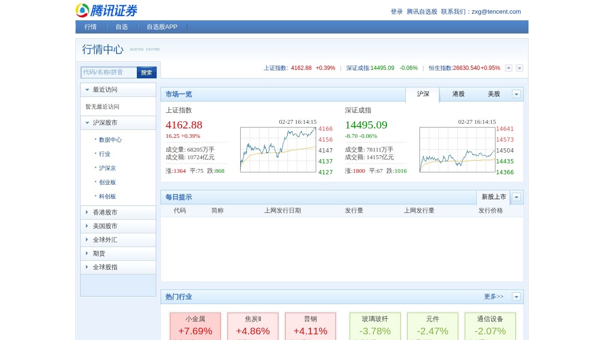Collapse the 沪深股市 sidebar section
Image resolution: width=604 pixels, height=340 pixels.
118,123
